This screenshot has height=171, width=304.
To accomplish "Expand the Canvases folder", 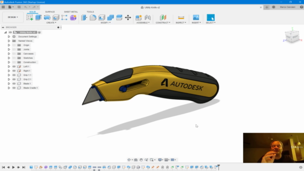I will (9, 54).
